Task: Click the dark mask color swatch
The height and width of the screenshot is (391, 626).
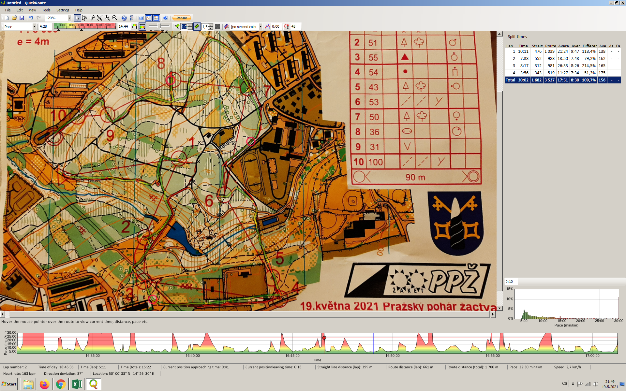Action: (x=217, y=27)
